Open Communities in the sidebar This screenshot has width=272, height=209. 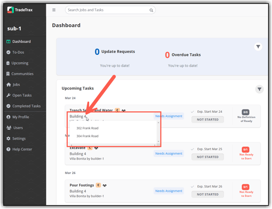pyautogui.click(x=25, y=74)
